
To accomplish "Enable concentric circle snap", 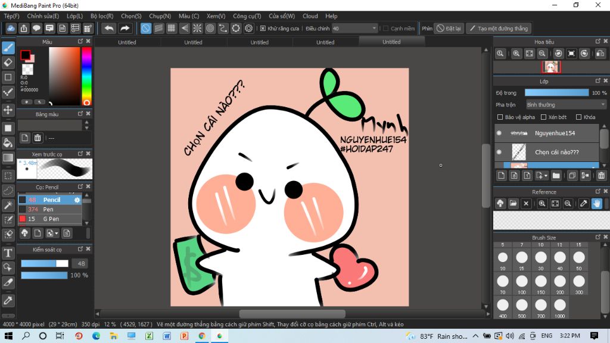I will pyautogui.click(x=210, y=29).
